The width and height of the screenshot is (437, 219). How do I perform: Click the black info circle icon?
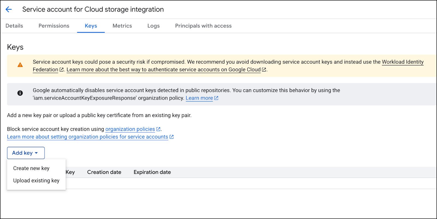pos(20,93)
